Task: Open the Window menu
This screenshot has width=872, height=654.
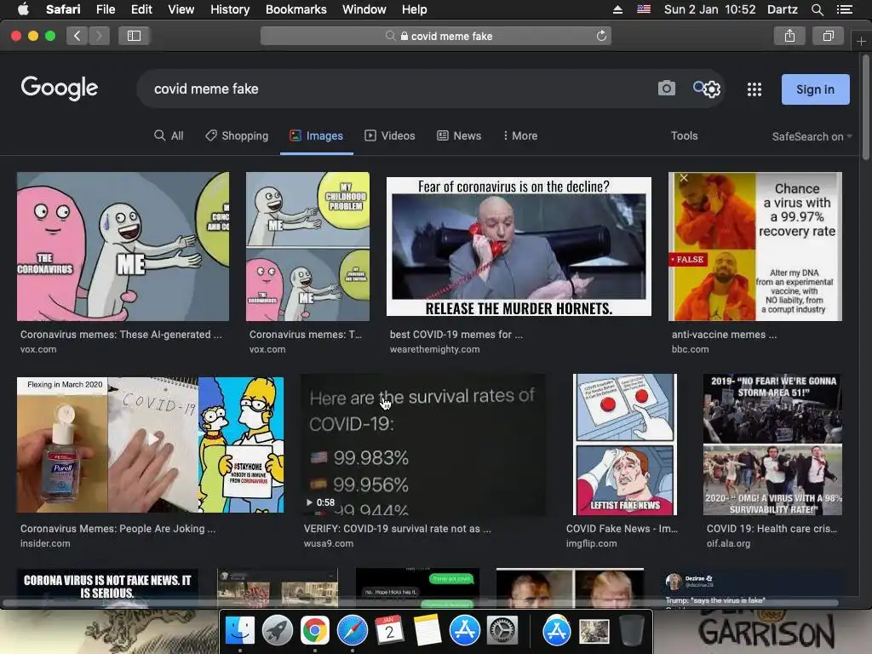Action: pyautogui.click(x=364, y=9)
